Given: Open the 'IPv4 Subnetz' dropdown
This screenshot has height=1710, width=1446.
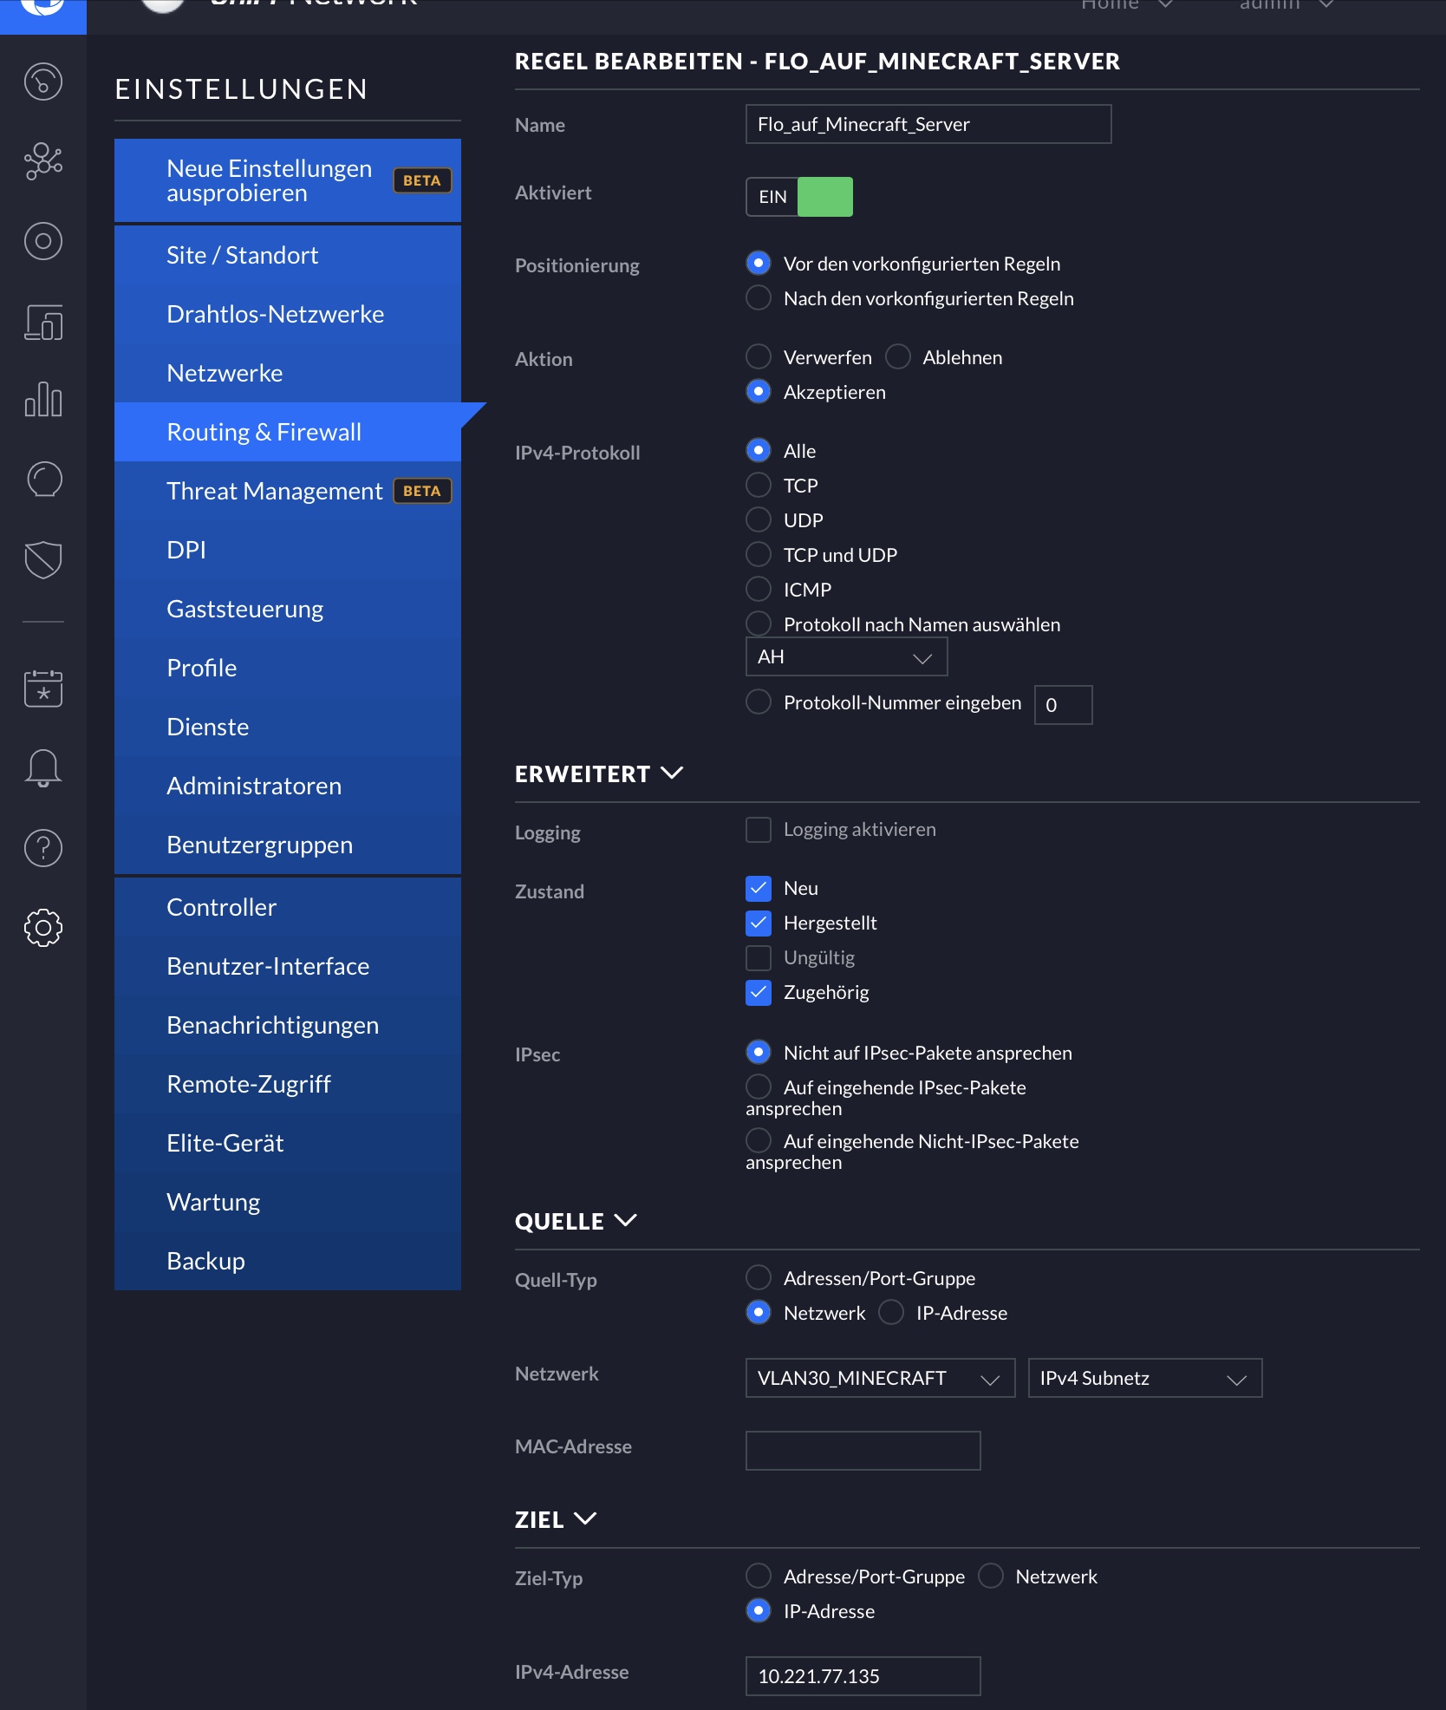Looking at the screenshot, I should [1144, 1378].
